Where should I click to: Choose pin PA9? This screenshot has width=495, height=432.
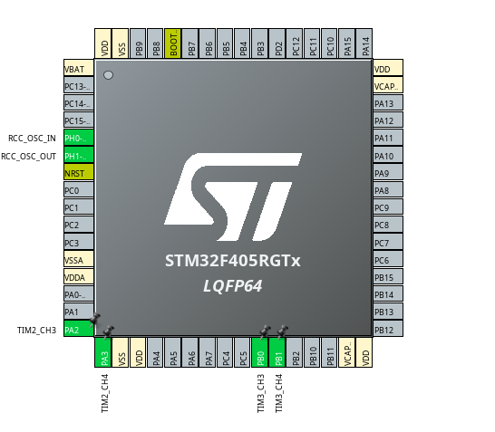pyautogui.click(x=388, y=172)
